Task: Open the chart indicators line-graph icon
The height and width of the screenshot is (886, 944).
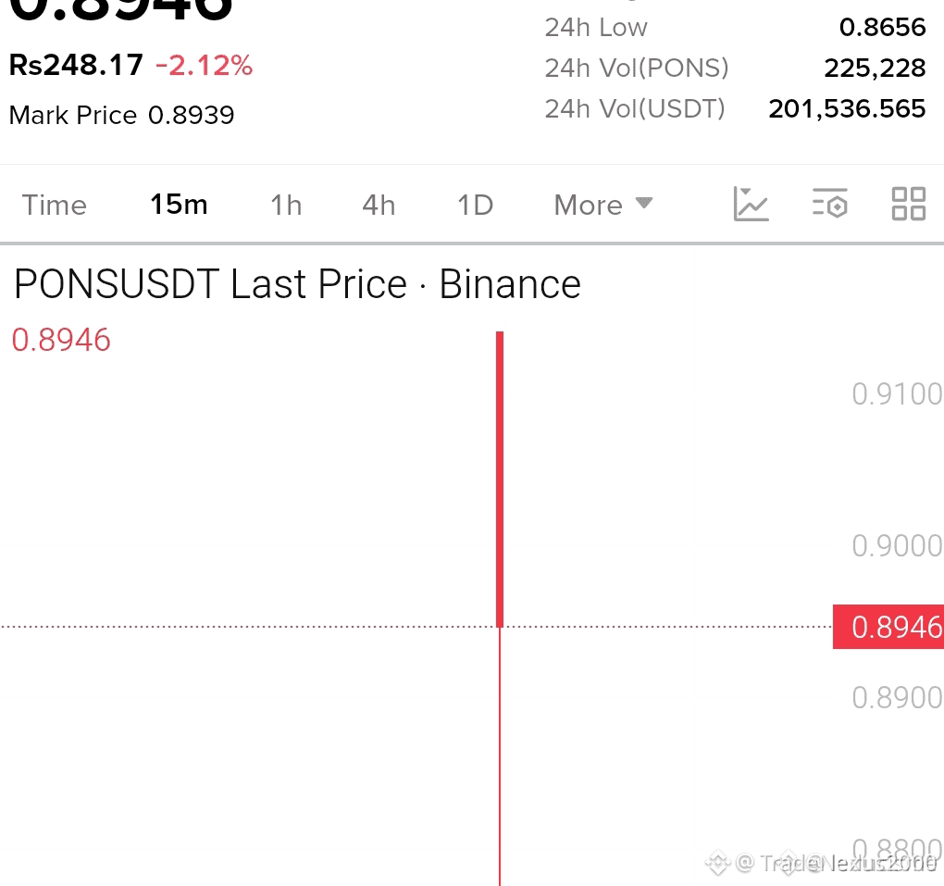Action: pos(751,205)
